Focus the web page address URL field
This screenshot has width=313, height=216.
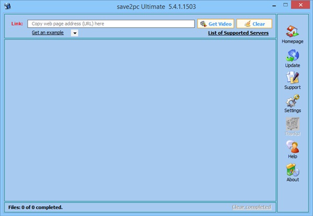click(x=111, y=24)
